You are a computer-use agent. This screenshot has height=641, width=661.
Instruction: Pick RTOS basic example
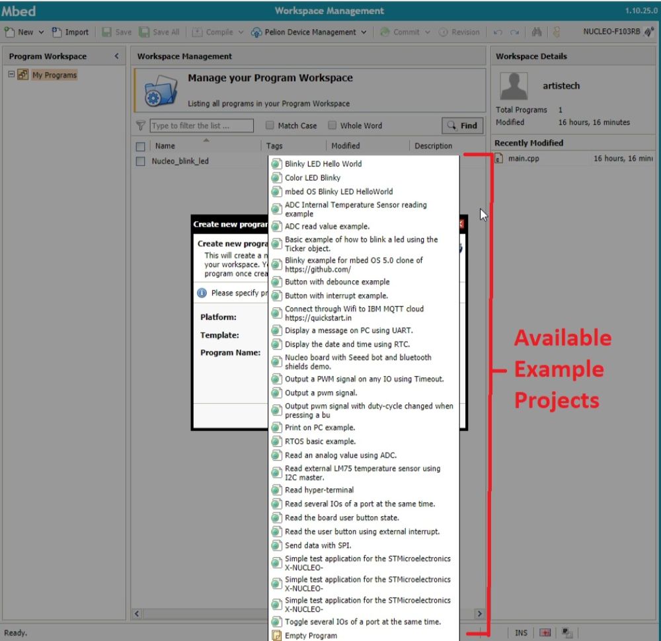364,441
